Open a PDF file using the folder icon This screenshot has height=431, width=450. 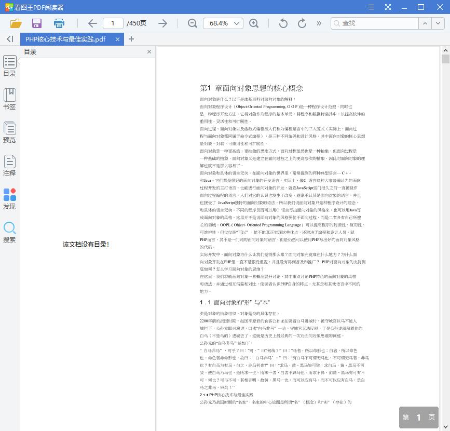click(x=16, y=23)
